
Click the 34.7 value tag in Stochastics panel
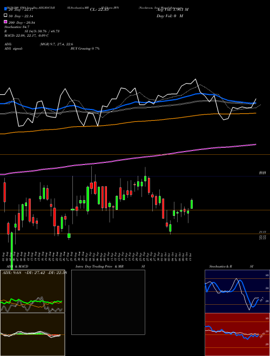click(x=261, y=299)
